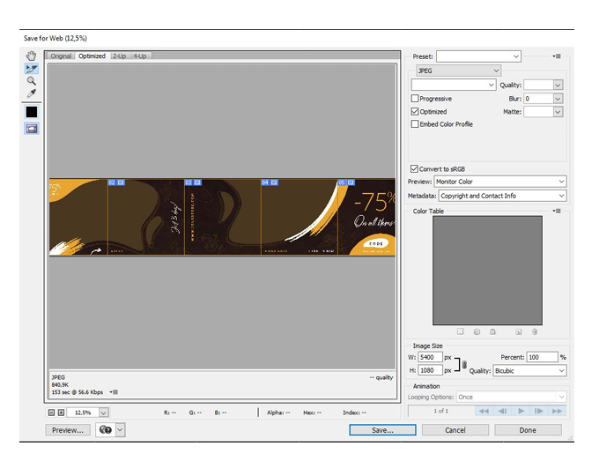Click the Preview... button
This screenshot has width=599, height=461.
pyautogui.click(x=68, y=430)
